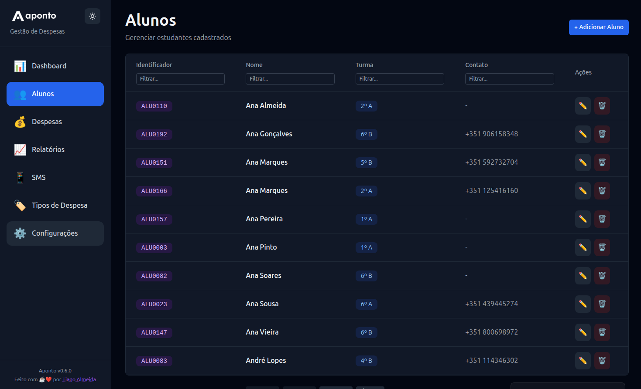Delete student Ana Gonçalves using trash icon
This screenshot has height=389, width=641.
[602, 134]
